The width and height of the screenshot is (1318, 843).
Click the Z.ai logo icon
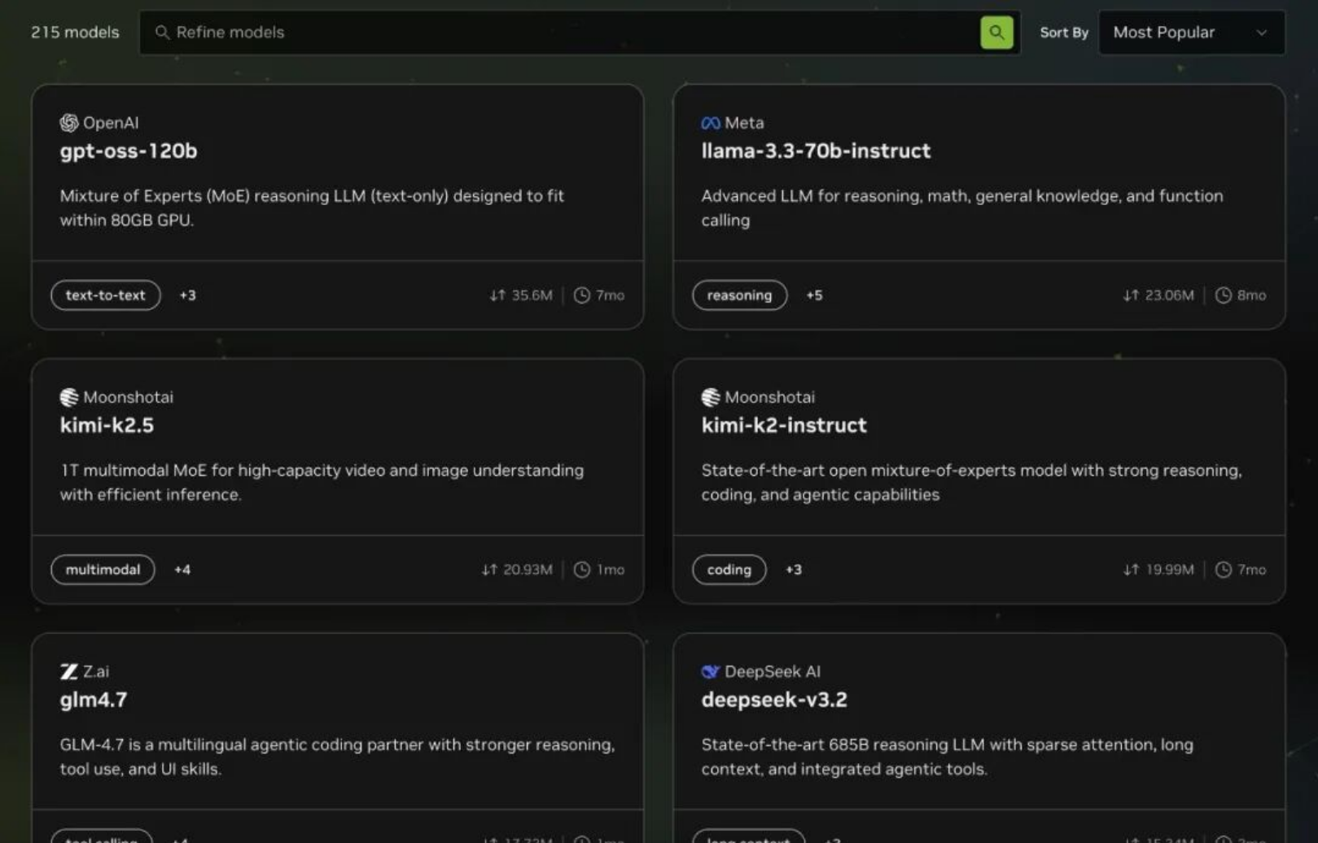point(69,671)
